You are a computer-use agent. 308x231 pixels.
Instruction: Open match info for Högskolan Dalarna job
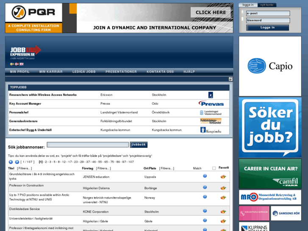click(x=205, y=187)
